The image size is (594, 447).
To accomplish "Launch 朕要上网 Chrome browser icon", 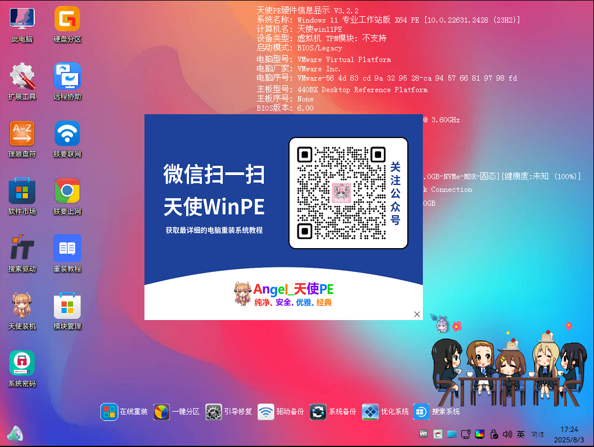I will pyautogui.click(x=67, y=197).
